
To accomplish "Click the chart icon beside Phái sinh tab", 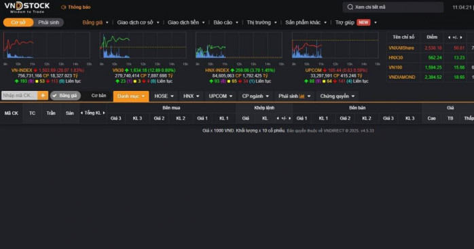I will (302, 96).
